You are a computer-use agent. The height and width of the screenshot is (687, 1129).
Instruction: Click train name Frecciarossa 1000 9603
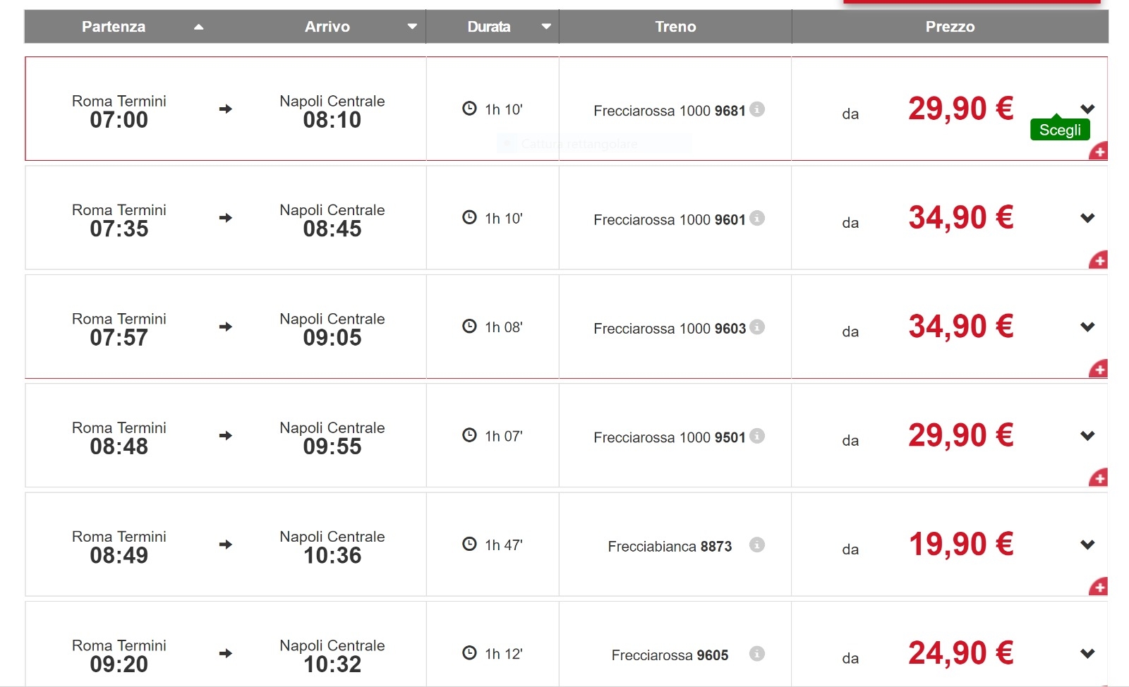(670, 329)
